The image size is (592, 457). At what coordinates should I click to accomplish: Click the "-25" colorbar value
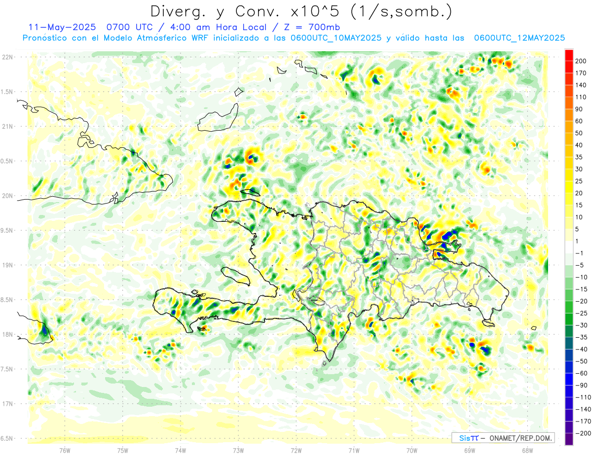coord(581,314)
